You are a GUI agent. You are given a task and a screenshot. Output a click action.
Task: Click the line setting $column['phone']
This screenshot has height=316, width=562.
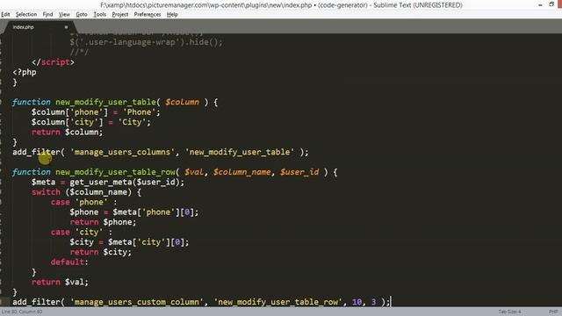(x=96, y=112)
